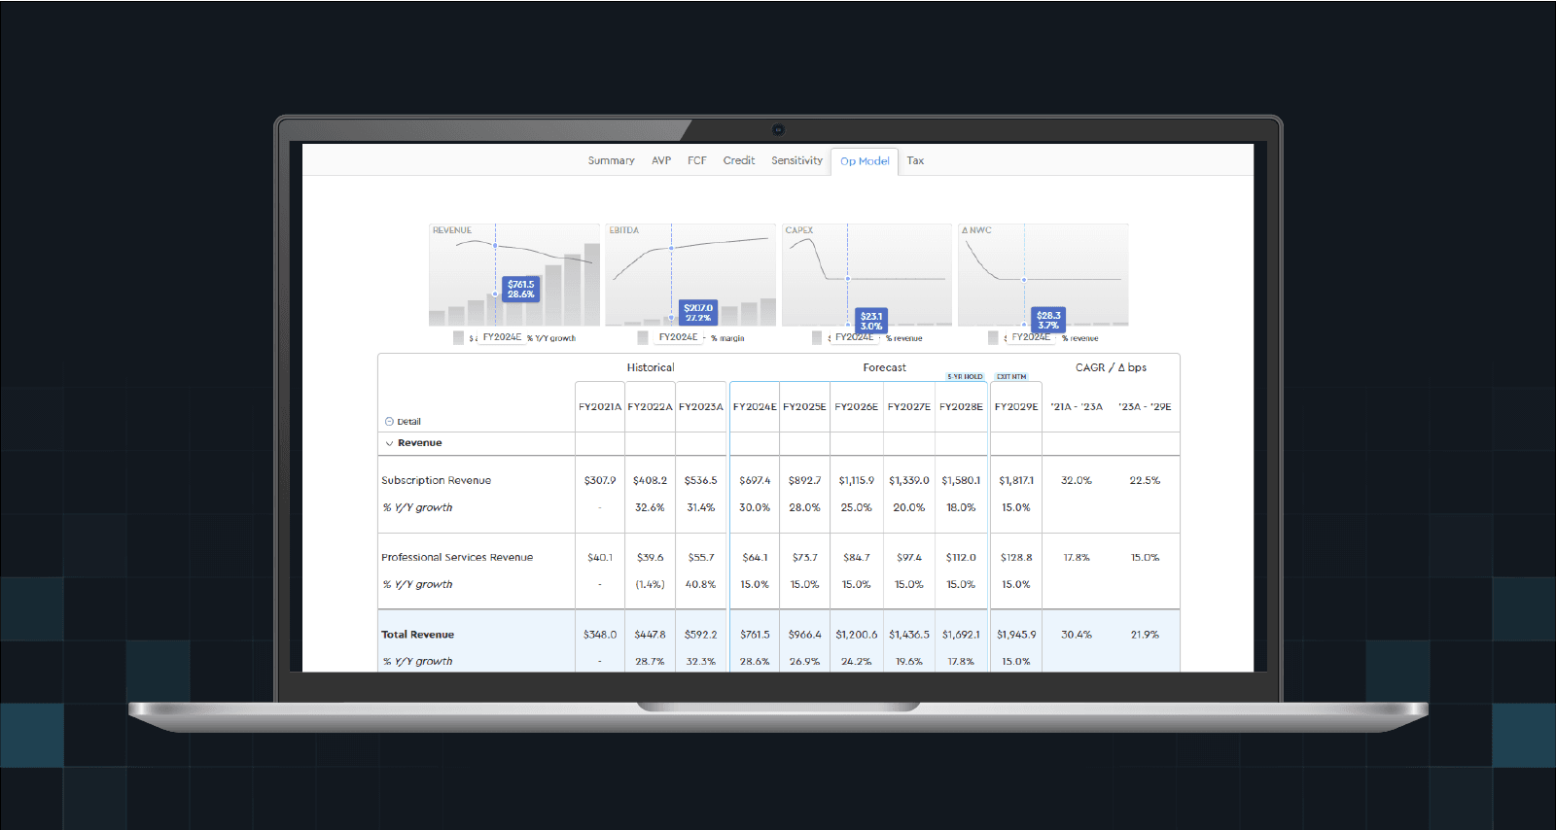This screenshot has height=830, width=1556.
Task: Open the Summary tab
Action: 611,160
